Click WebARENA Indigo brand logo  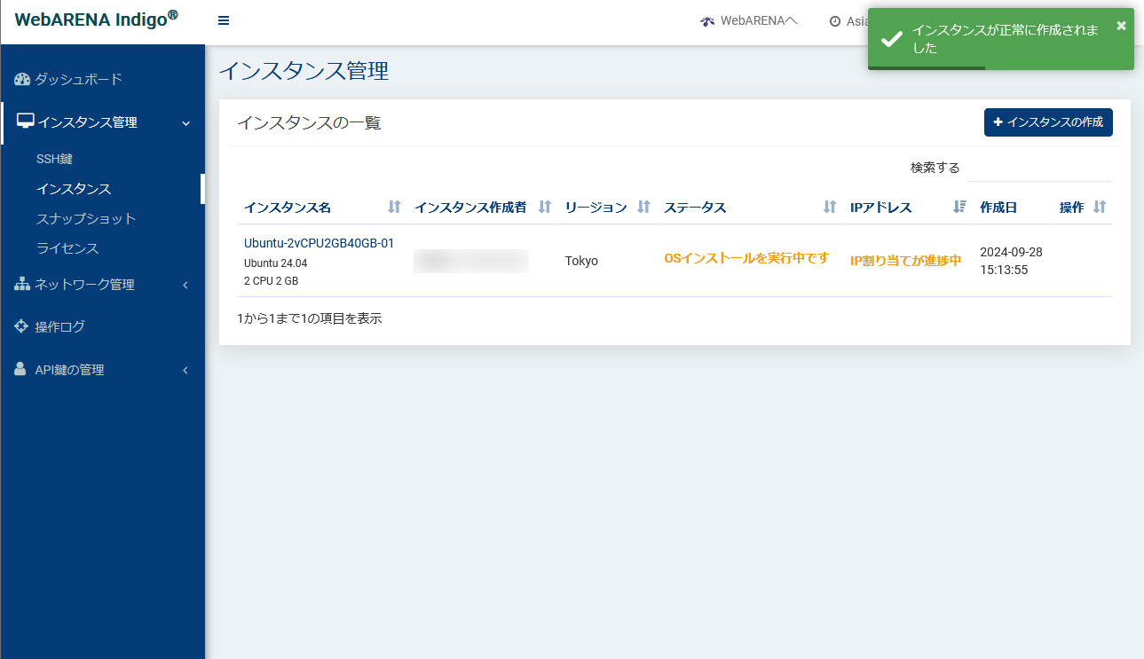click(97, 20)
